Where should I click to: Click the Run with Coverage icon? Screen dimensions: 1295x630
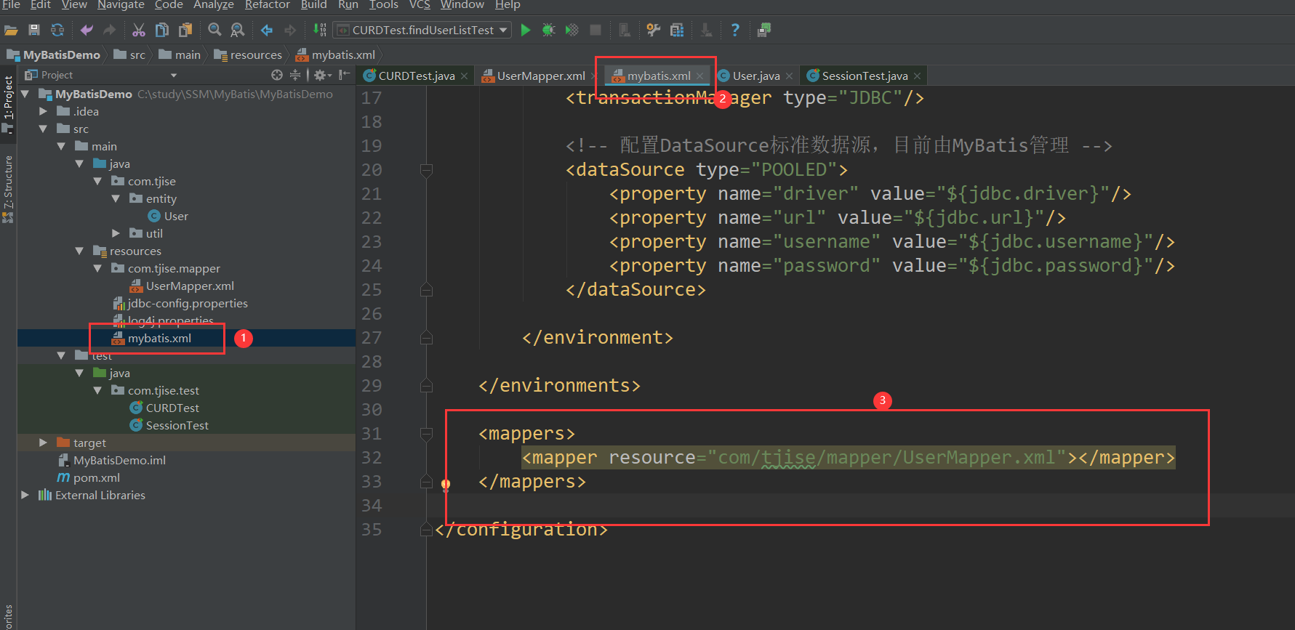[x=572, y=30]
